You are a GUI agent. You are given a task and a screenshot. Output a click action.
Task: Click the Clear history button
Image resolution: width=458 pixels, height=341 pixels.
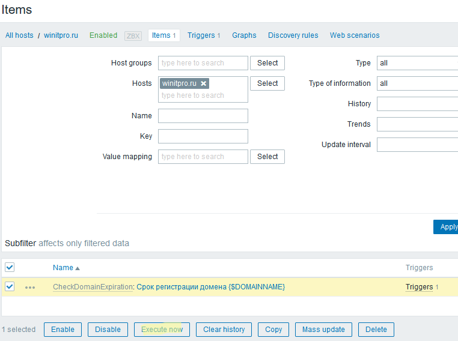click(x=224, y=330)
